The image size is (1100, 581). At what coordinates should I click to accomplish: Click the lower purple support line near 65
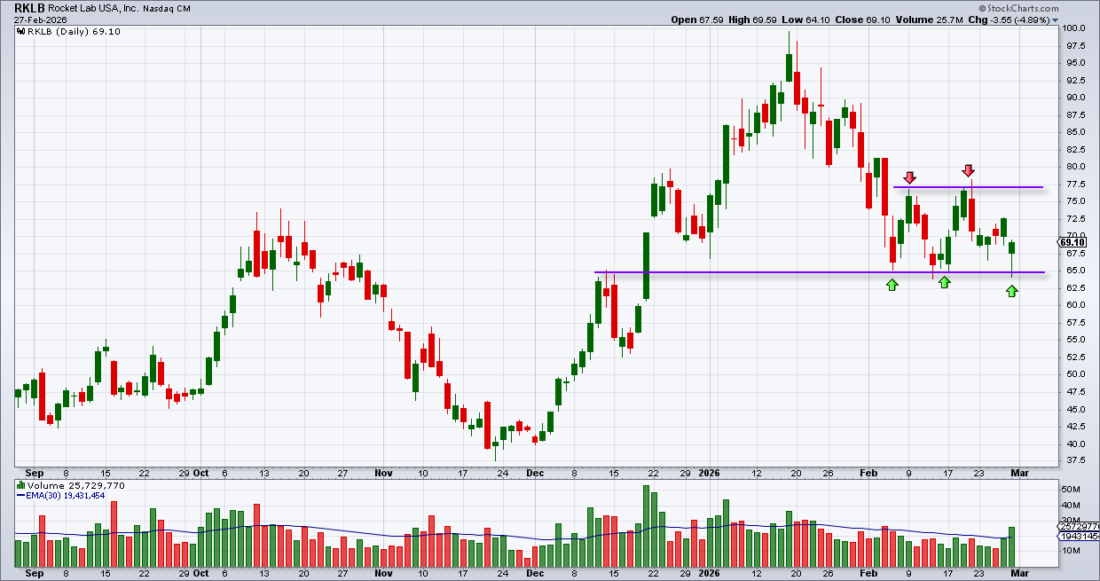point(820,272)
